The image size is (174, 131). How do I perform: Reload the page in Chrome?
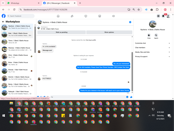click(14, 9)
